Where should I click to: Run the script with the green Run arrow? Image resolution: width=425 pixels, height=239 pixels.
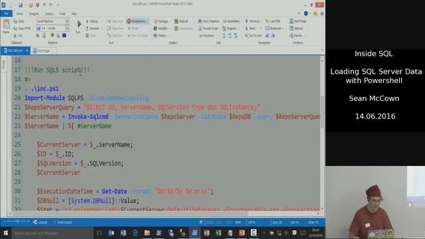click(x=78, y=24)
